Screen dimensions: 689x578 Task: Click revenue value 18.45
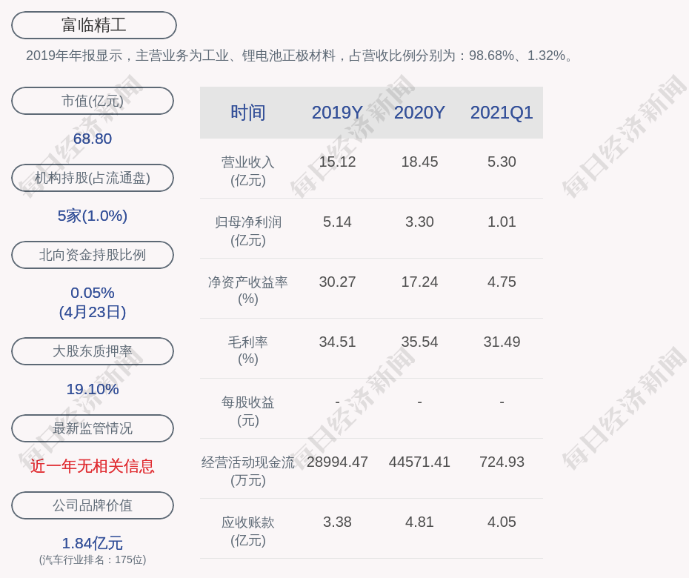[419, 162]
